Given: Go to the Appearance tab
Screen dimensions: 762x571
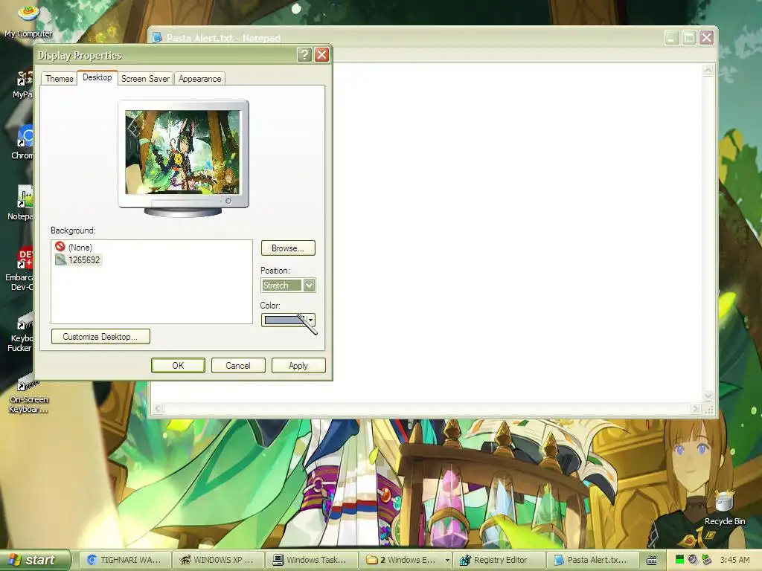Looking at the screenshot, I should [x=199, y=79].
